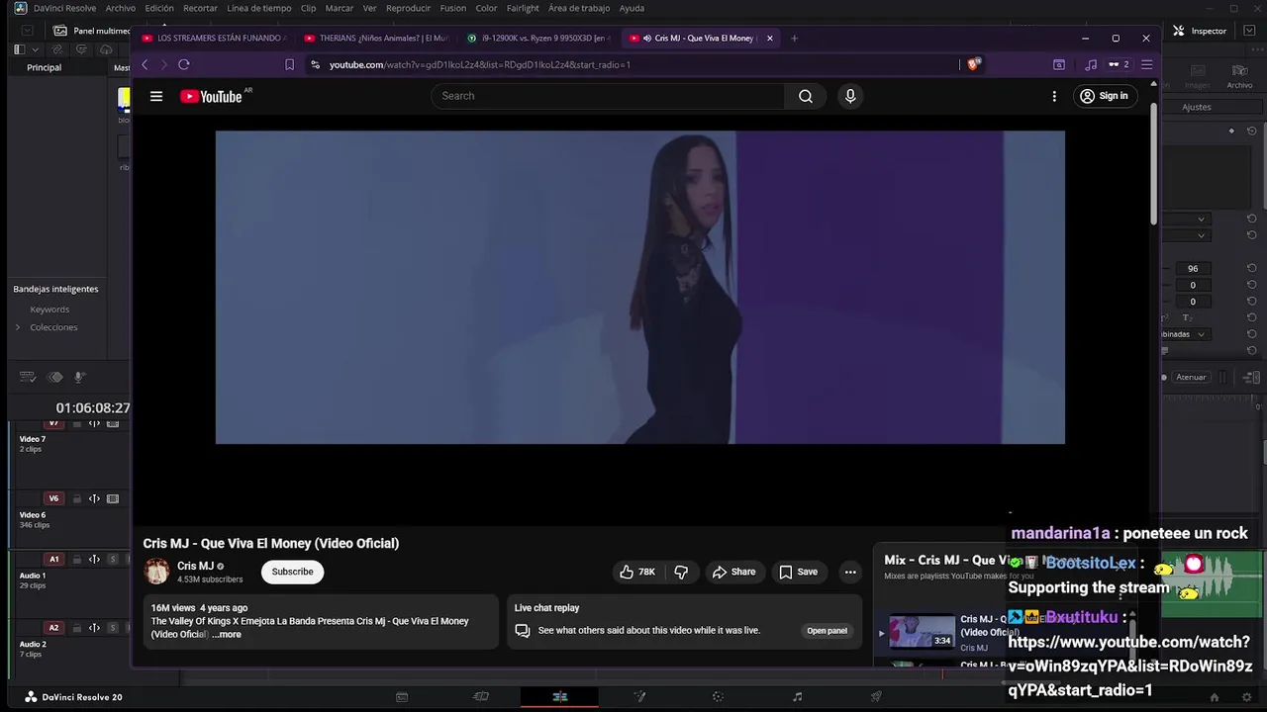This screenshot has height=712, width=1267.
Task: Open the site information icon beside the URL
Action: coord(315,64)
